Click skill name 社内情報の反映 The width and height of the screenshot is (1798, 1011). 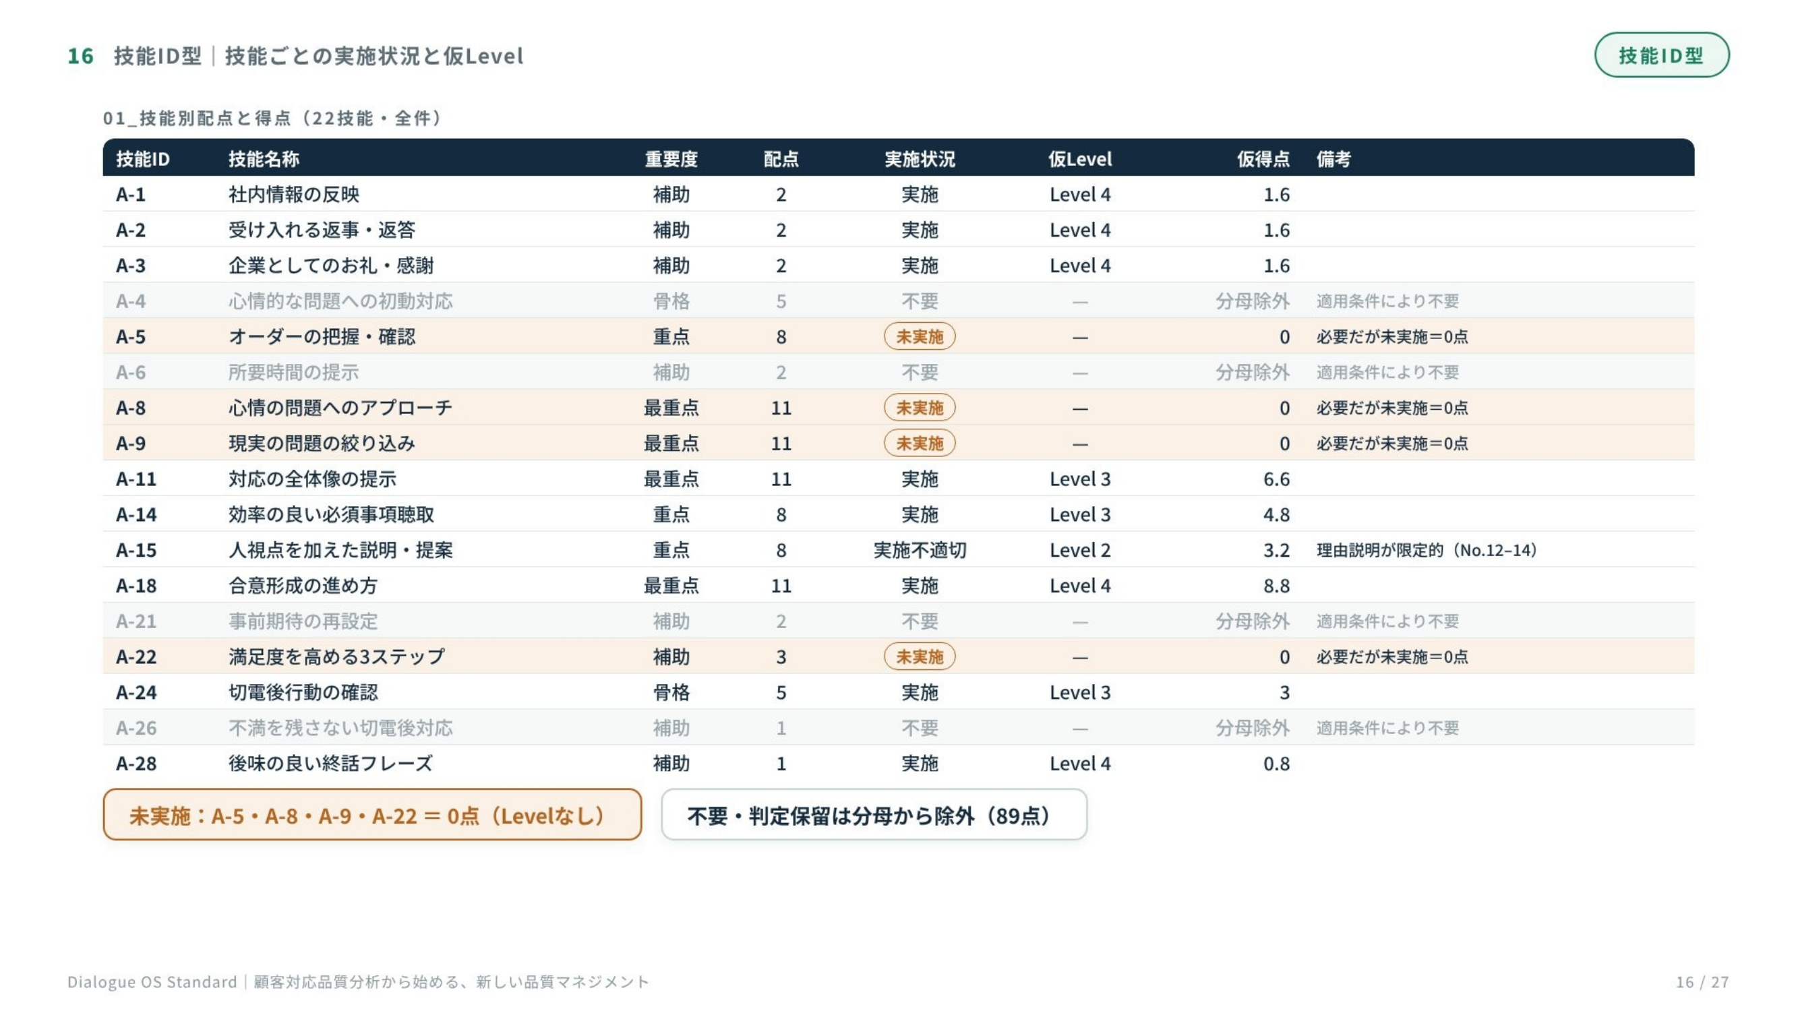tap(294, 195)
